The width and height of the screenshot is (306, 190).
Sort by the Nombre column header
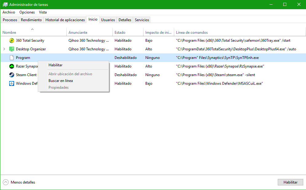33,32
